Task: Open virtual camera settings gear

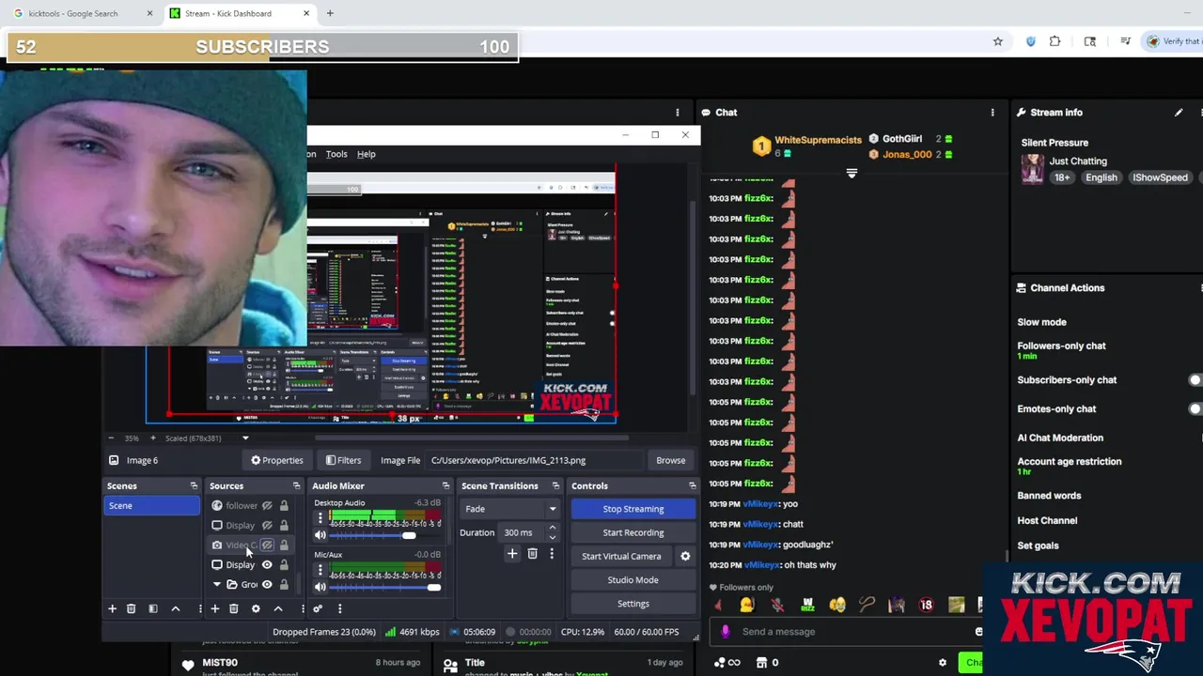Action: pyautogui.click(x=685, y=556)
